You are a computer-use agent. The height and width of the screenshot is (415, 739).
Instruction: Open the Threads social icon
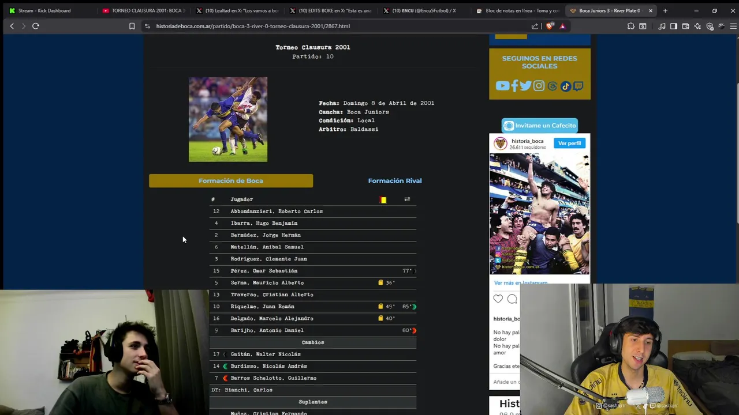point(553,86)
